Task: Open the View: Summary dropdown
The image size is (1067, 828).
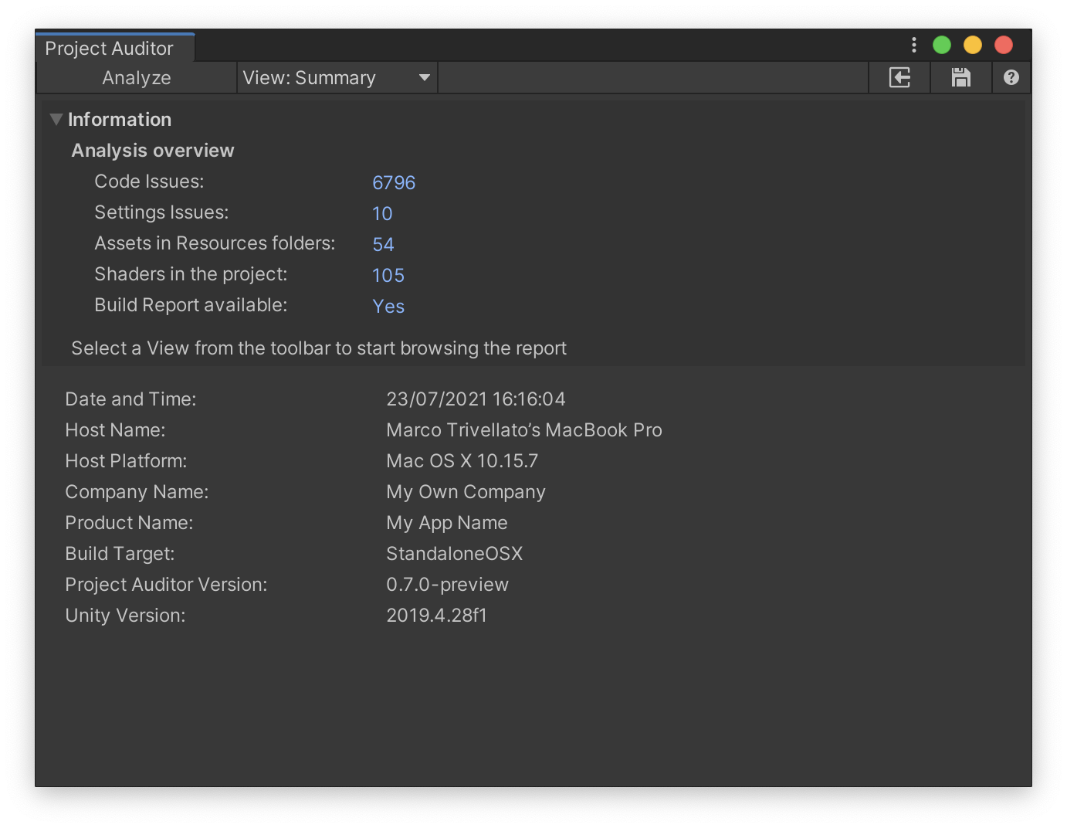Action: point(337,78)
